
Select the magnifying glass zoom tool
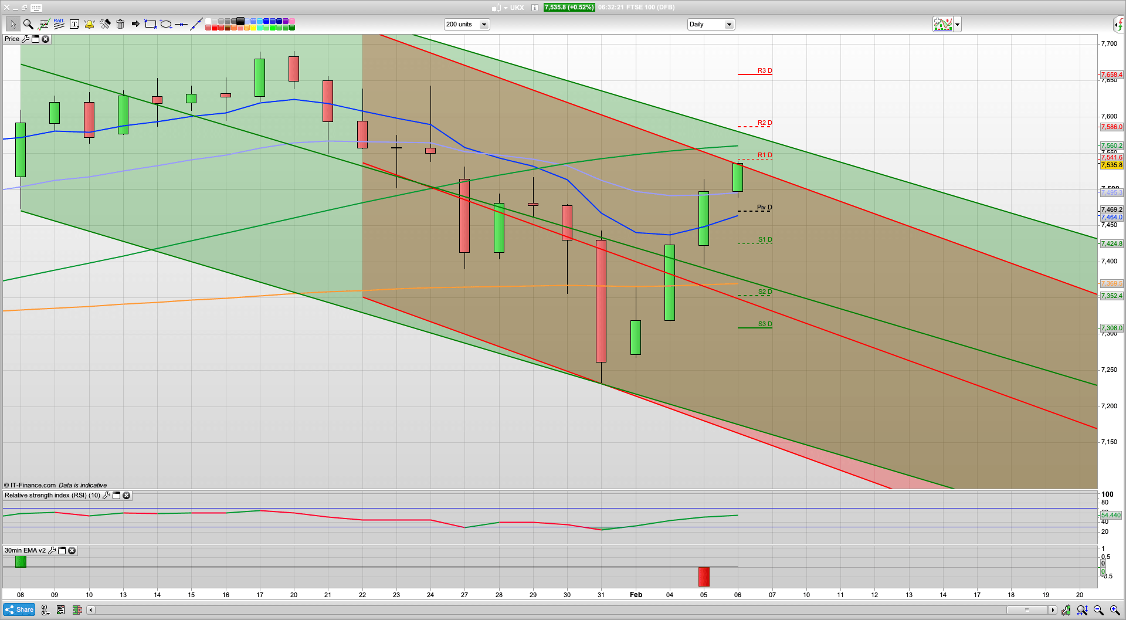pyautogui.click(x=28, y=24)
